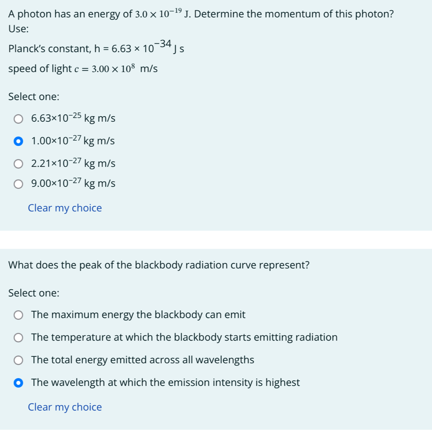Click the first unselected radio in question one
The height and width of the screenshot is (431, 432).
pyautogui.click(x=18, y=118)
